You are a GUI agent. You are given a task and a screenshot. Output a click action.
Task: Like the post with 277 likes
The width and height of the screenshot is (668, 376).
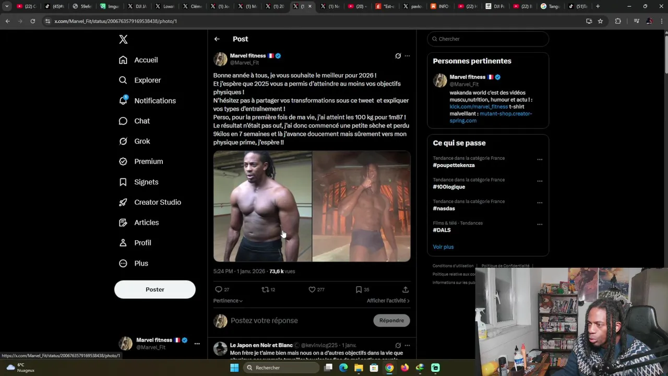point(316,289)
